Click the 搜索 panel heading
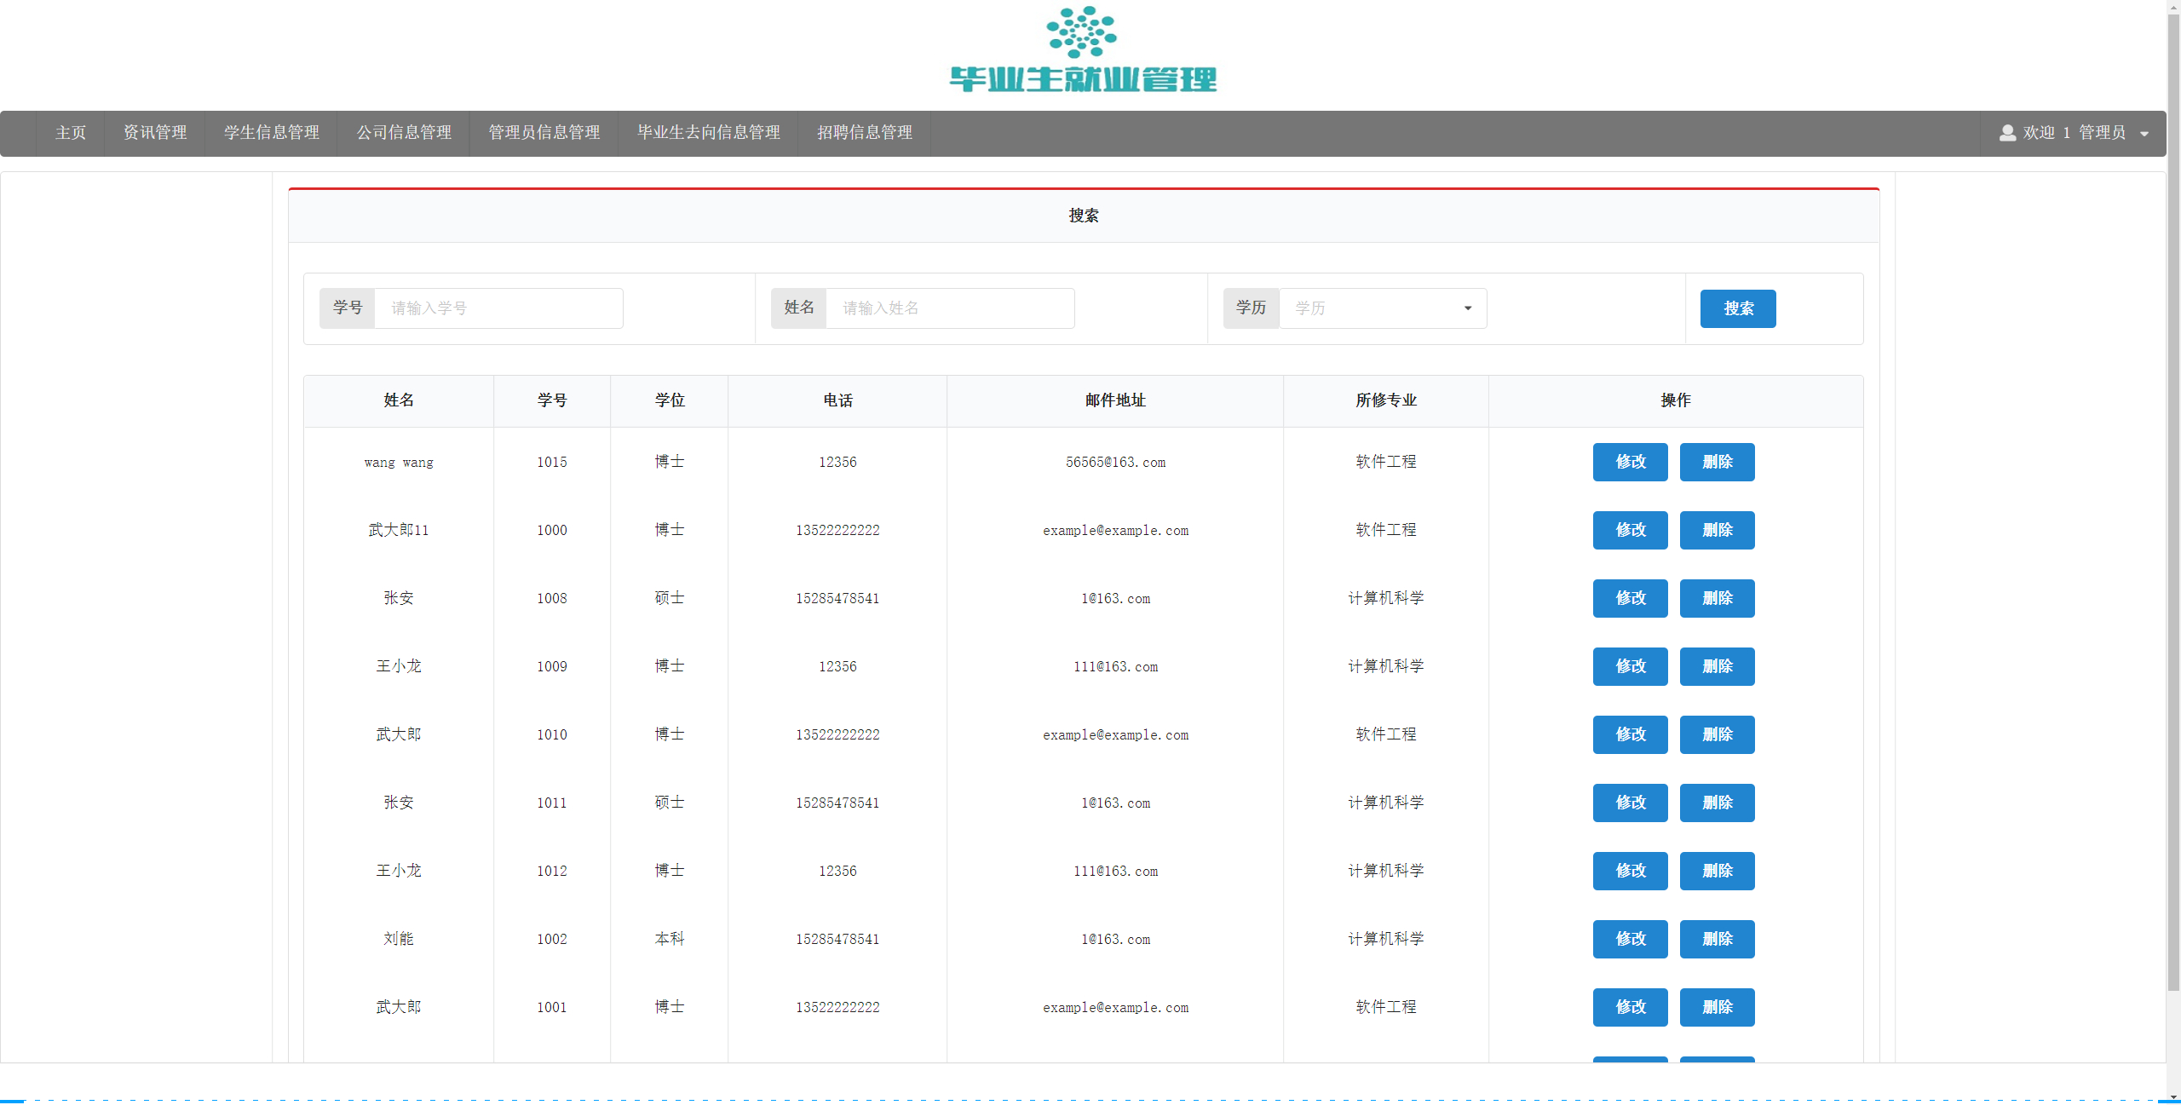The width and height of the screenshot is (2181, 1105). (x=1084, y=216)
